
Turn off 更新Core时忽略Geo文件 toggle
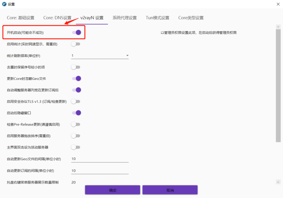[76, 78]
